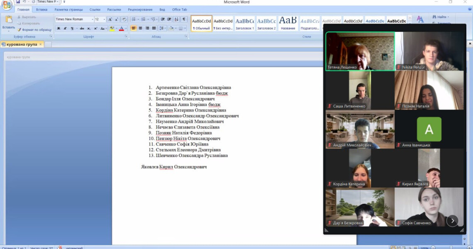Save the document from Quick Access toolbar

point(18,2)
